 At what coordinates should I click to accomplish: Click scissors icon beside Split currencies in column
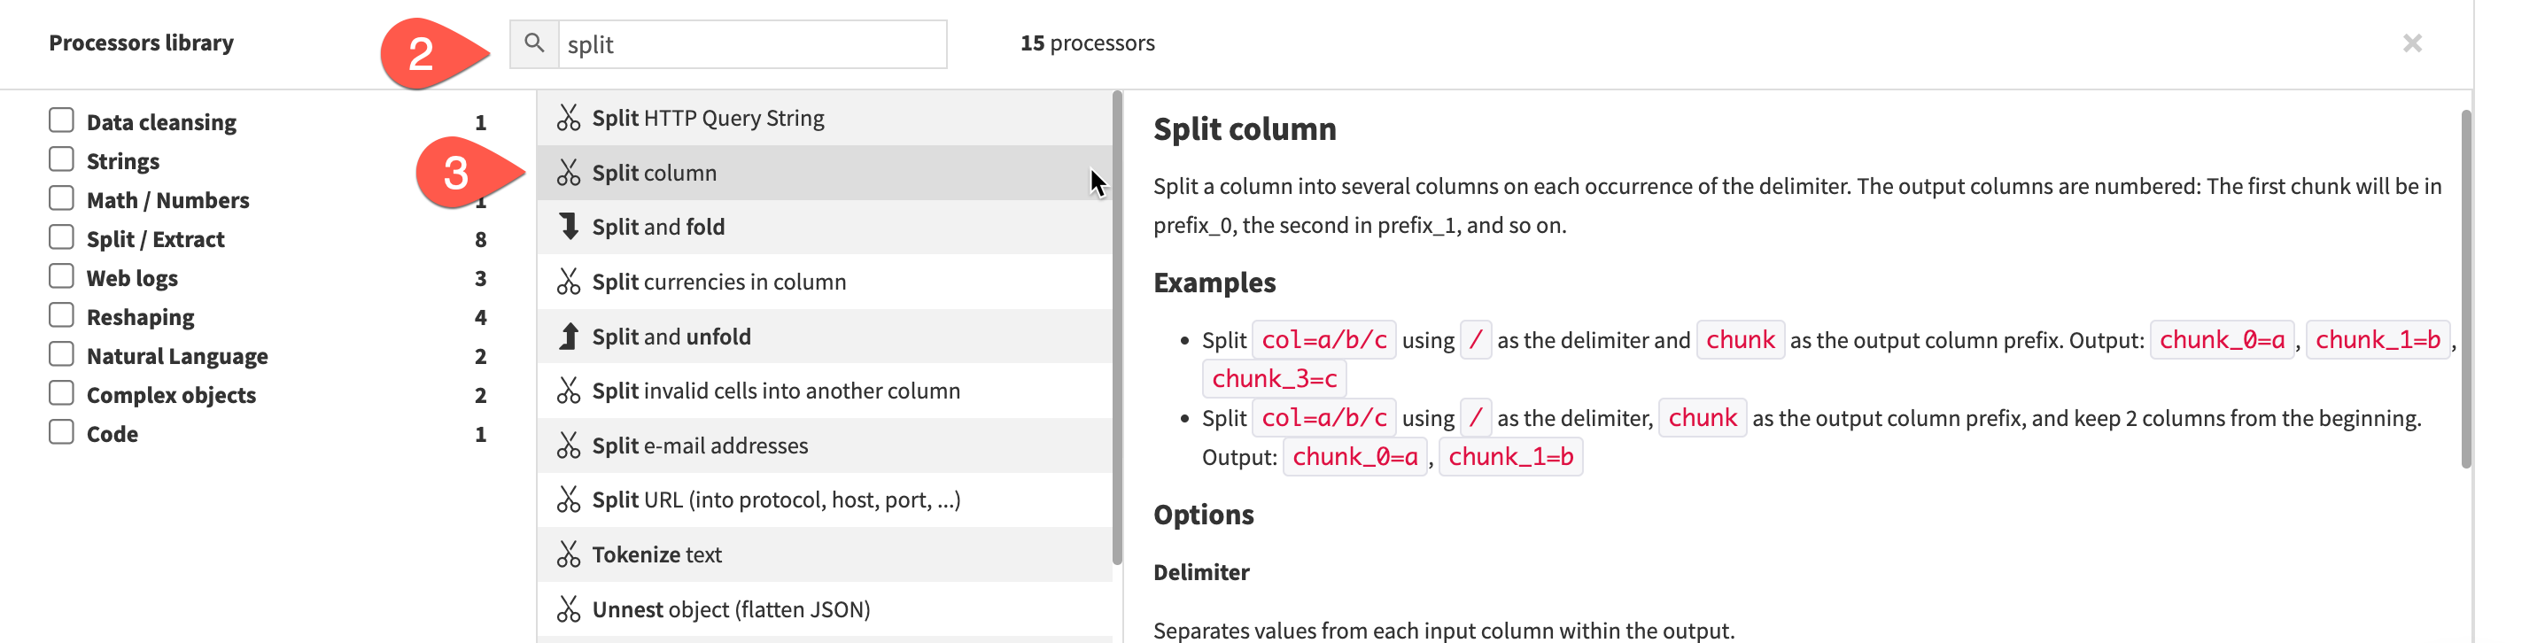click(569, 283)
